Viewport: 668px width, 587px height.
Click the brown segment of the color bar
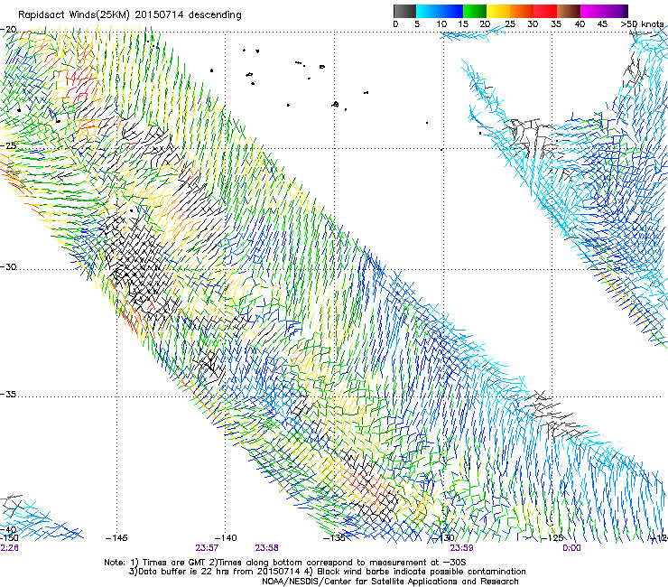point(570,11)
